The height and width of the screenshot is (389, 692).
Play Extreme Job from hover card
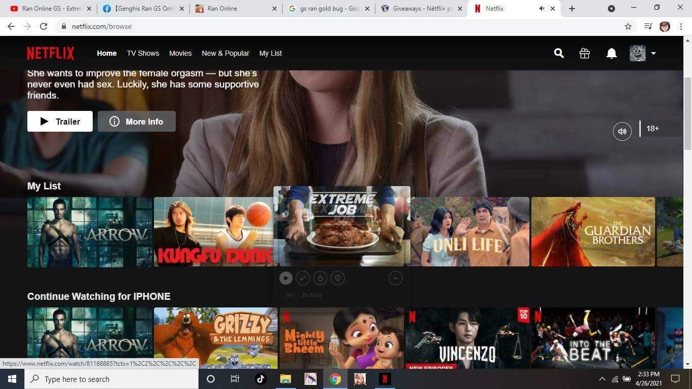pos(286,278)
